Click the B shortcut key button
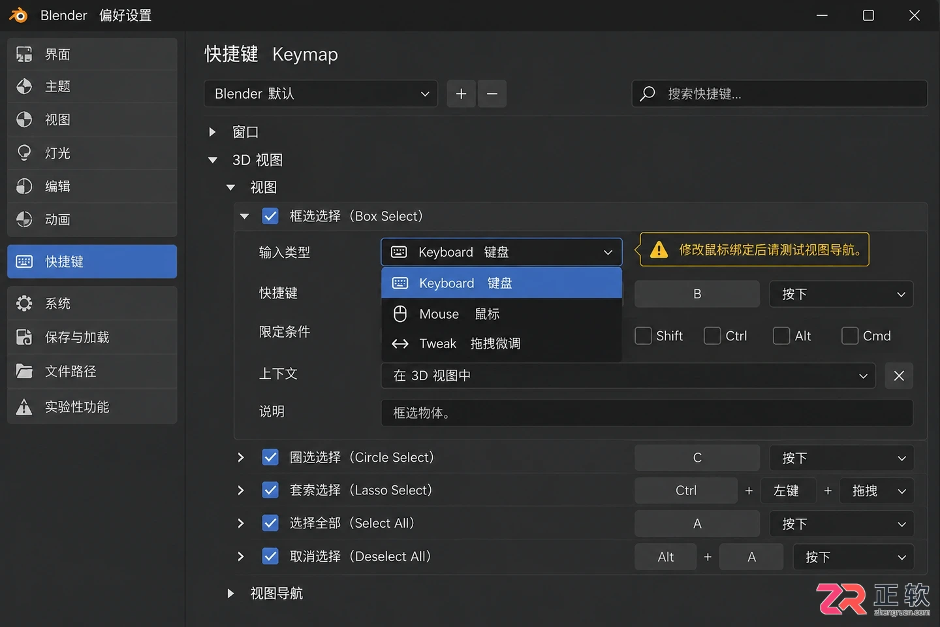The image size is (940, 627). [697, 294]
